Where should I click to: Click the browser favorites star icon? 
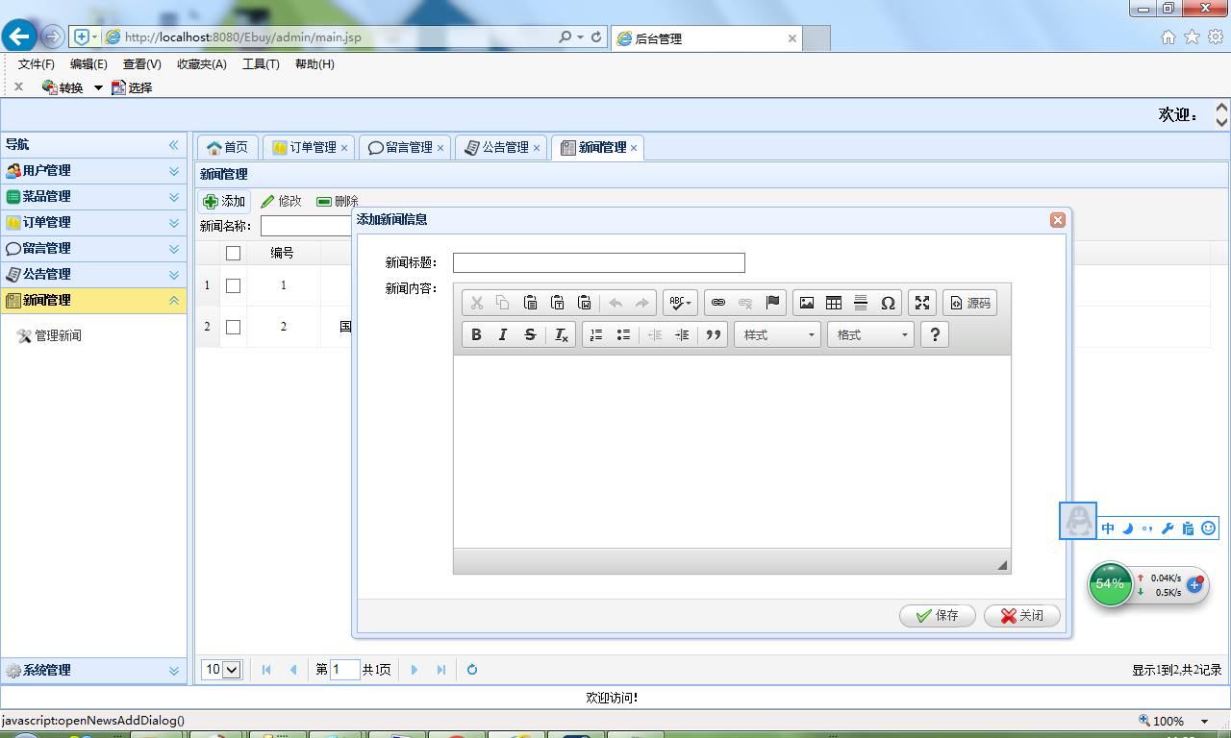pos(1192,37)
